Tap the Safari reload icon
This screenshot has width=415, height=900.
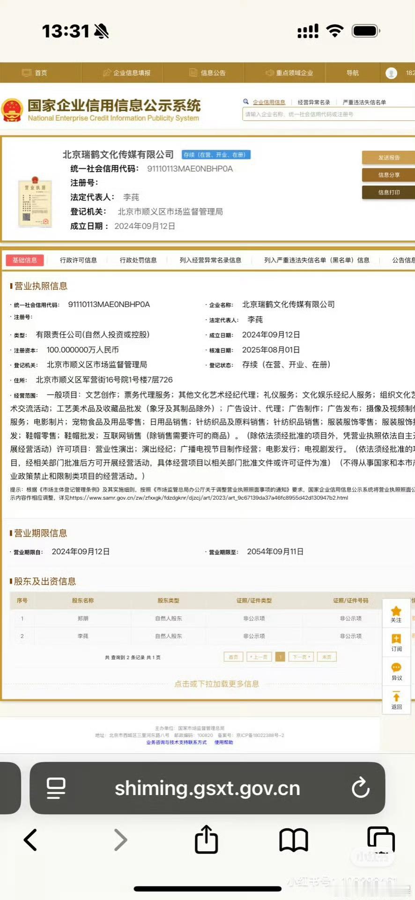pyautogui.click(x=361, y=787)
